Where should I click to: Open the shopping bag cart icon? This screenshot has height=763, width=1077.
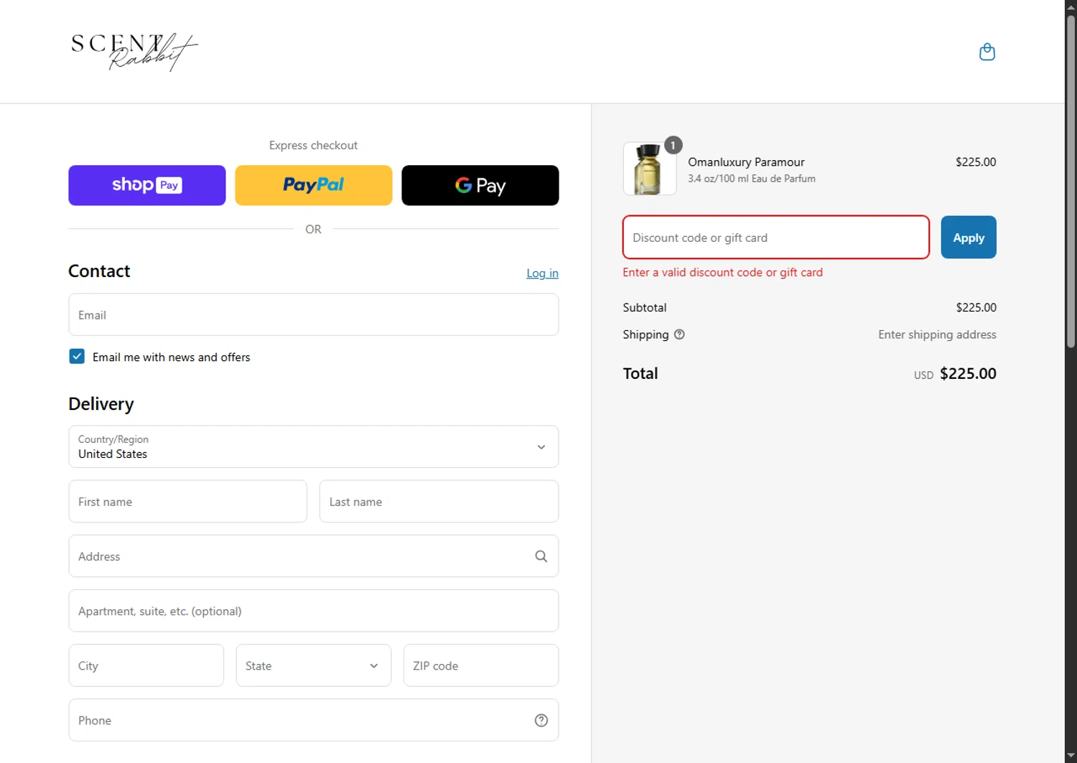[x=987, y=52]
